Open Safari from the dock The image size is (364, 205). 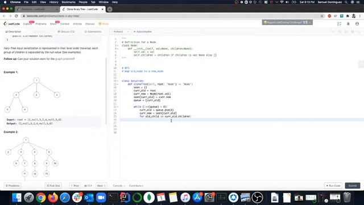click(x=65, y=198)
